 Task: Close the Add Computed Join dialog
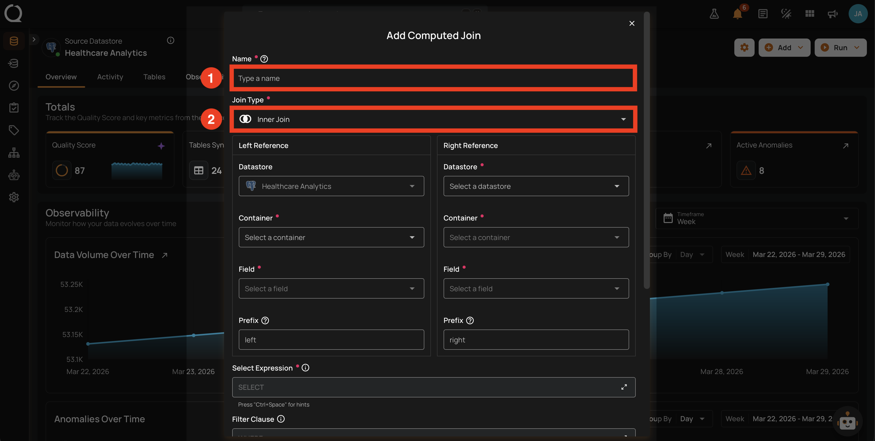[x=632, y=23]
